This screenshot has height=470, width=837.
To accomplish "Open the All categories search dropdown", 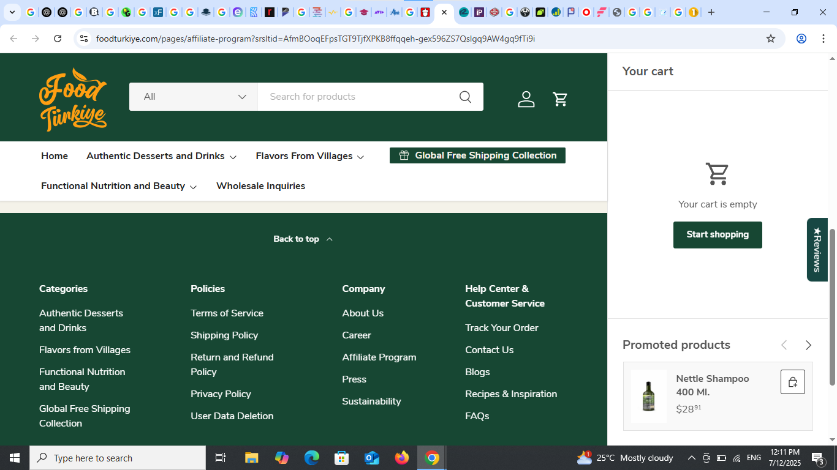I will (194, 97).
